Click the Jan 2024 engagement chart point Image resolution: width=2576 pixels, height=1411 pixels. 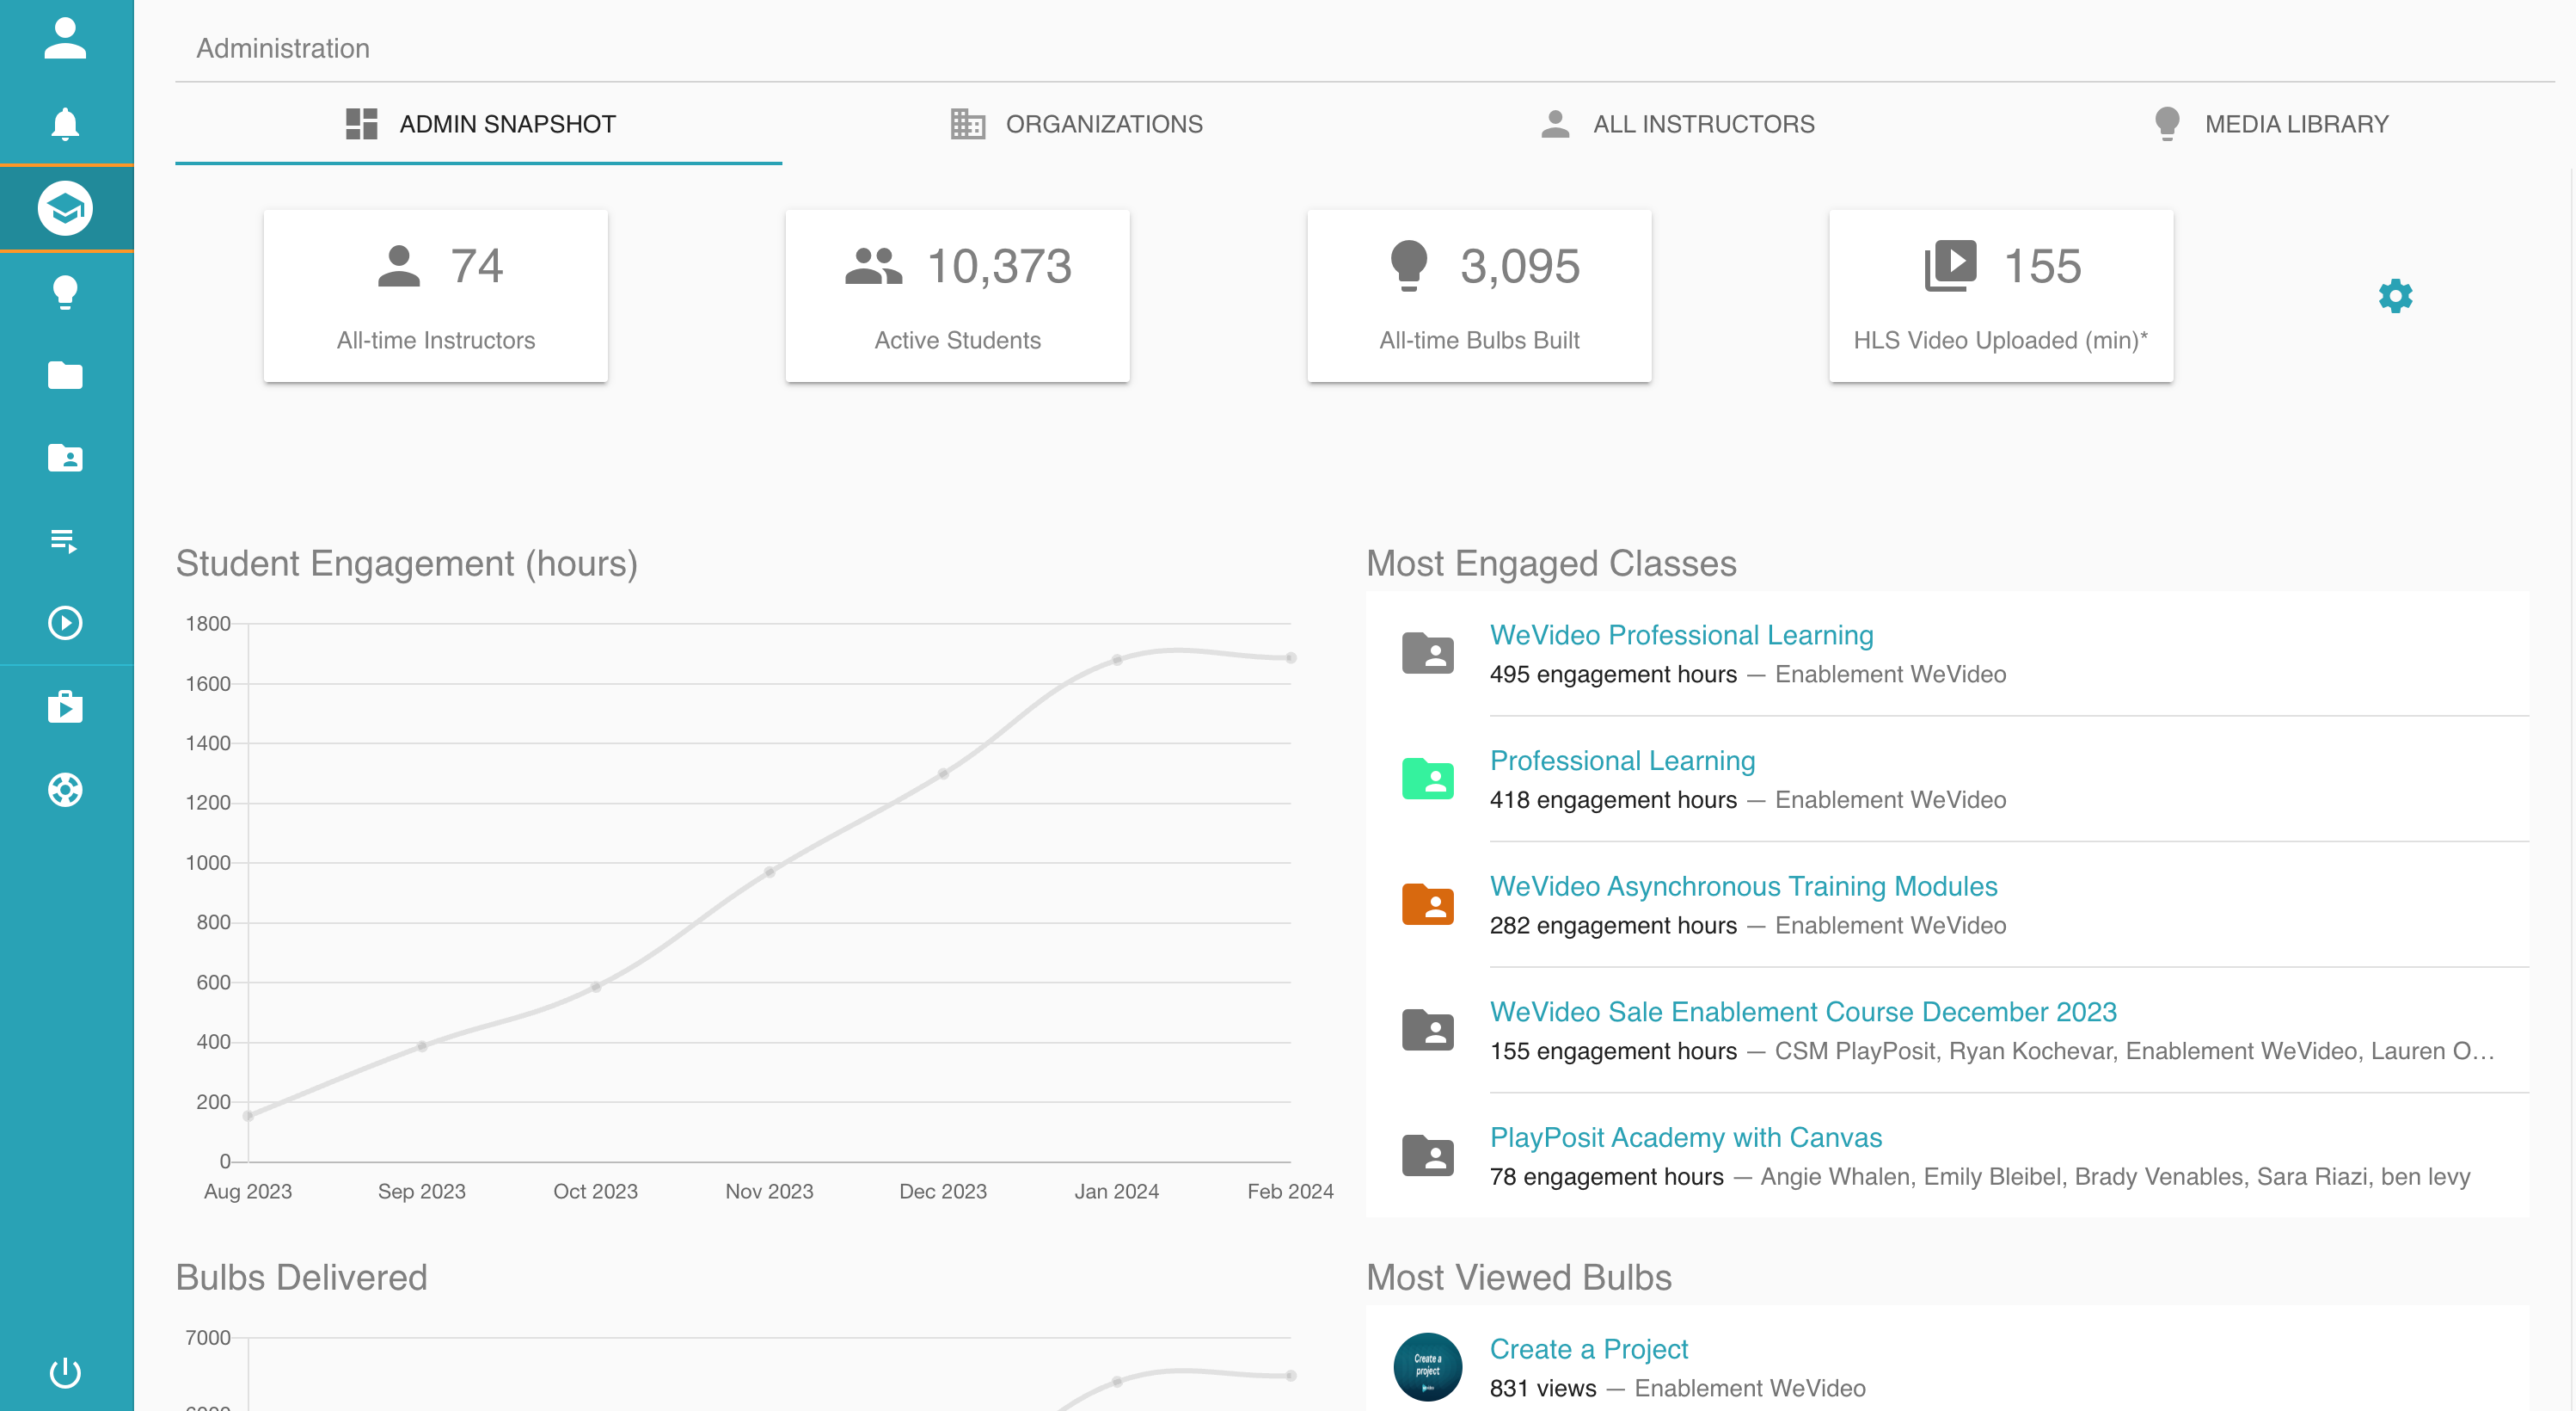pyautogui.click(x=1117, y=661)
